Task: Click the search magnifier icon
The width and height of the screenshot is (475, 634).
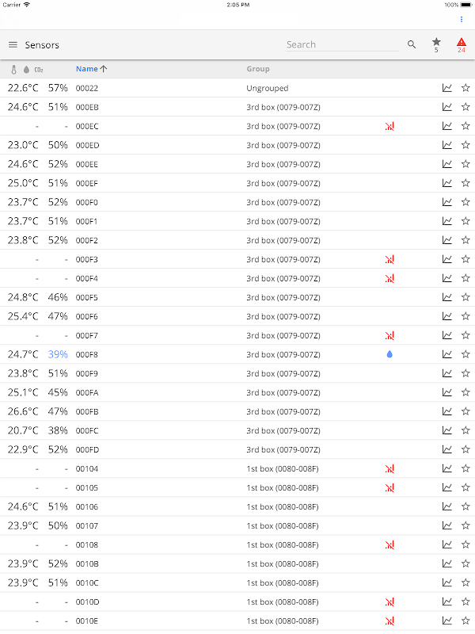Action: (x=412, y=45)
